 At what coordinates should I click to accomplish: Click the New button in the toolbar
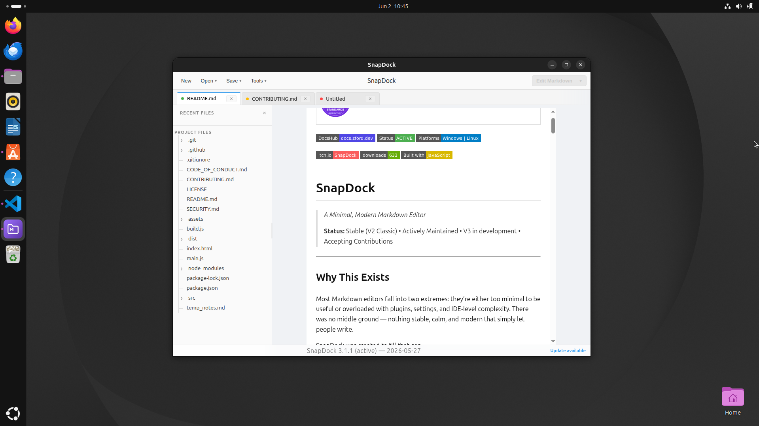pos(186,81)
